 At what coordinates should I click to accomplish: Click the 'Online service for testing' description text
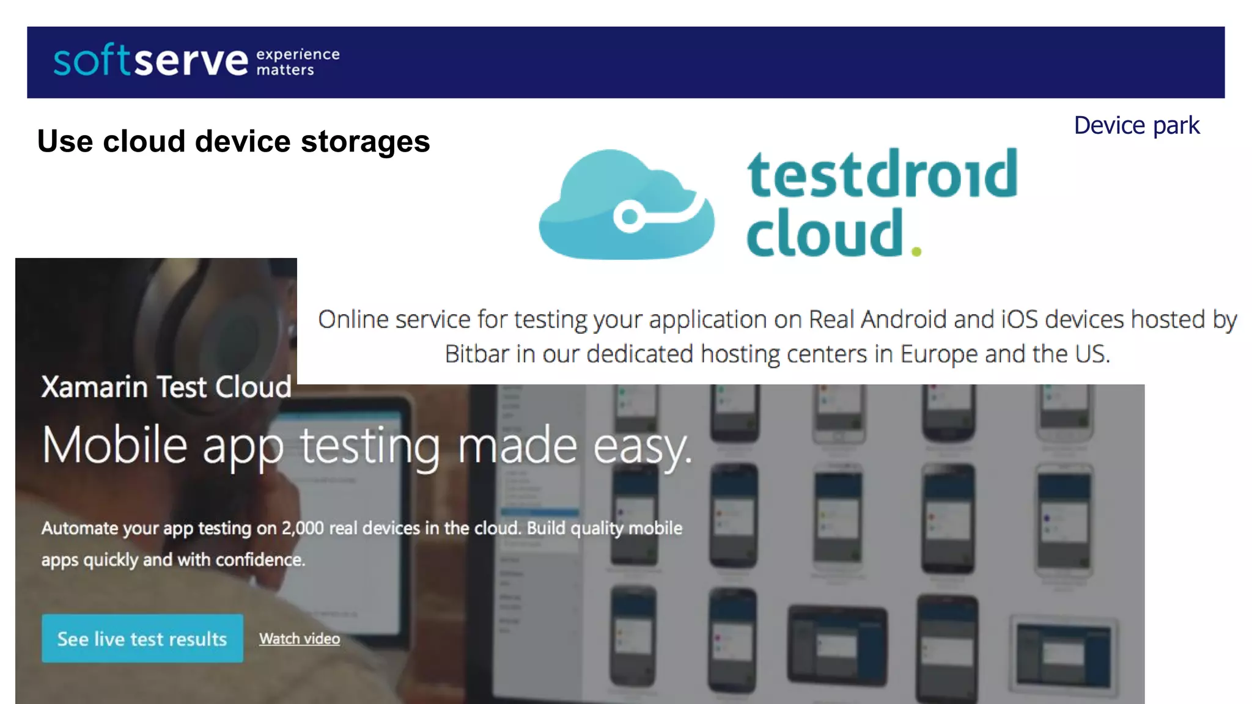(x=777, y=337)
